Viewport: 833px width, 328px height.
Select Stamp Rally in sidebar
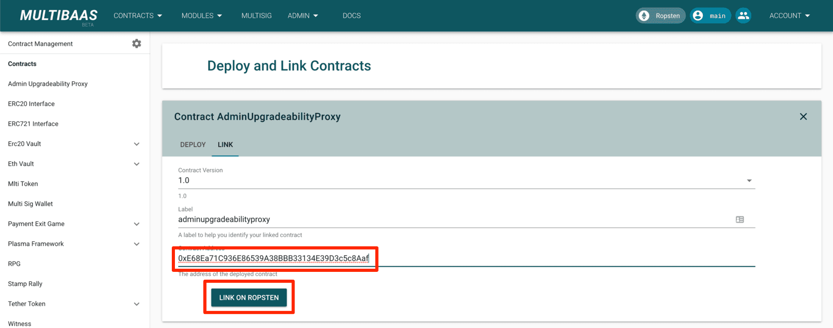click(x=25, y=284)
